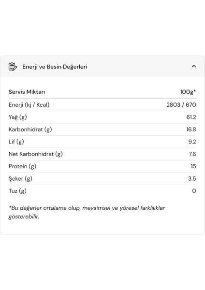Click the 15 protein value
Image resolution: width=205 pixels, height=290 pixels.
tap(193, 166)
